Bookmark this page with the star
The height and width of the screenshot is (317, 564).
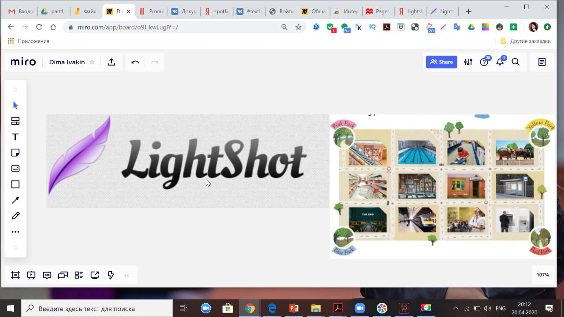[298, 27]
